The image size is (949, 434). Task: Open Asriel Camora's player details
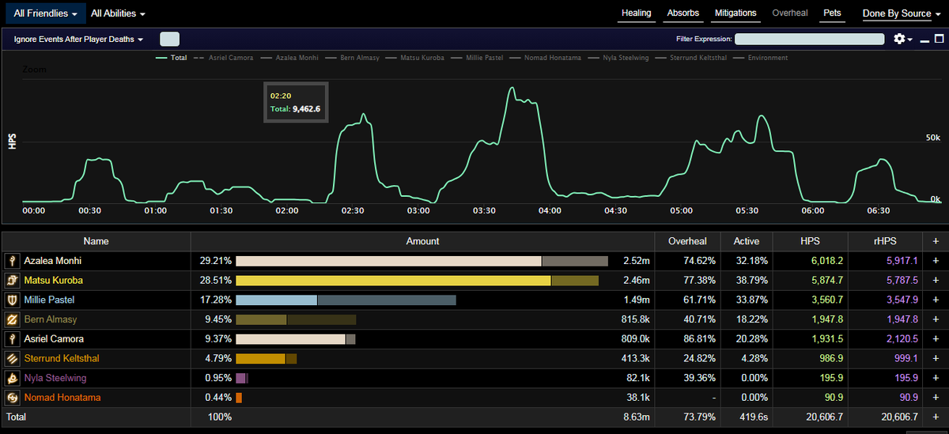click(x=54, y=338)
